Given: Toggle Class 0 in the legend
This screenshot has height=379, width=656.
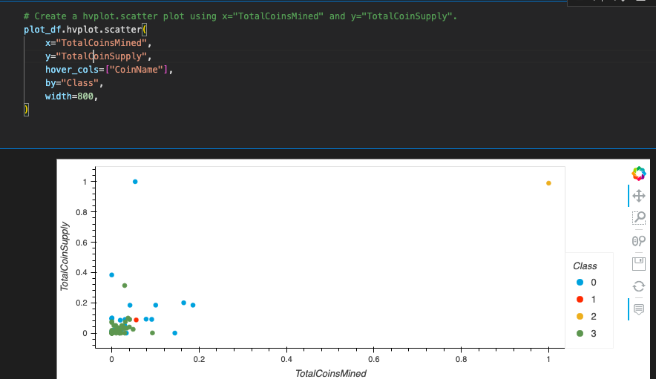Looking at the screenshot, I should click(x=586, y=283).
